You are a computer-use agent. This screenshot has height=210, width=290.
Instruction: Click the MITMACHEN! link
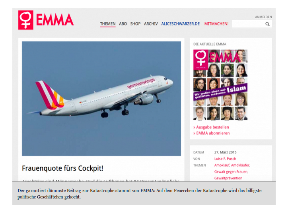coord(216,24)
